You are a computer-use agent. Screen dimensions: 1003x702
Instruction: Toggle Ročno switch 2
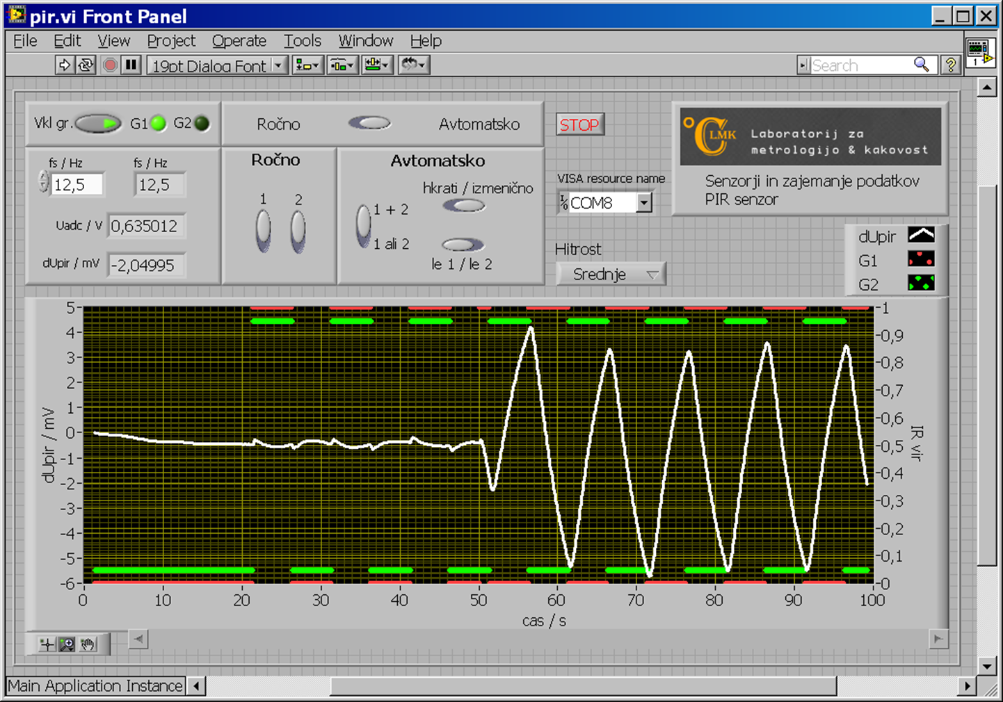(x=298, y=230)
